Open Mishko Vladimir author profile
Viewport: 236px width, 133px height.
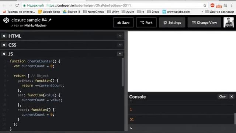point(35,25)
